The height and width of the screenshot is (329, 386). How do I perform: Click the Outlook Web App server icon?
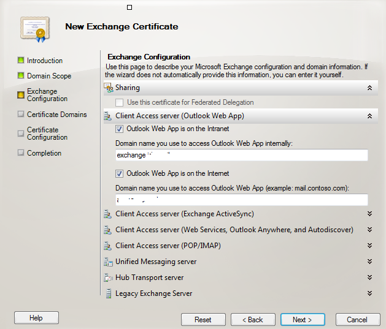107,116
